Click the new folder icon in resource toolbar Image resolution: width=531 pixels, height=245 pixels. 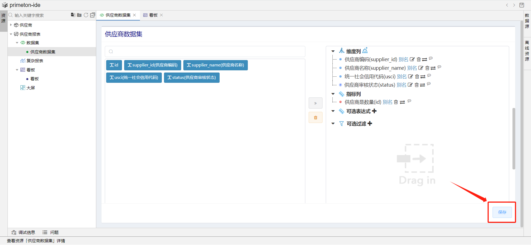tap(79, 15)
